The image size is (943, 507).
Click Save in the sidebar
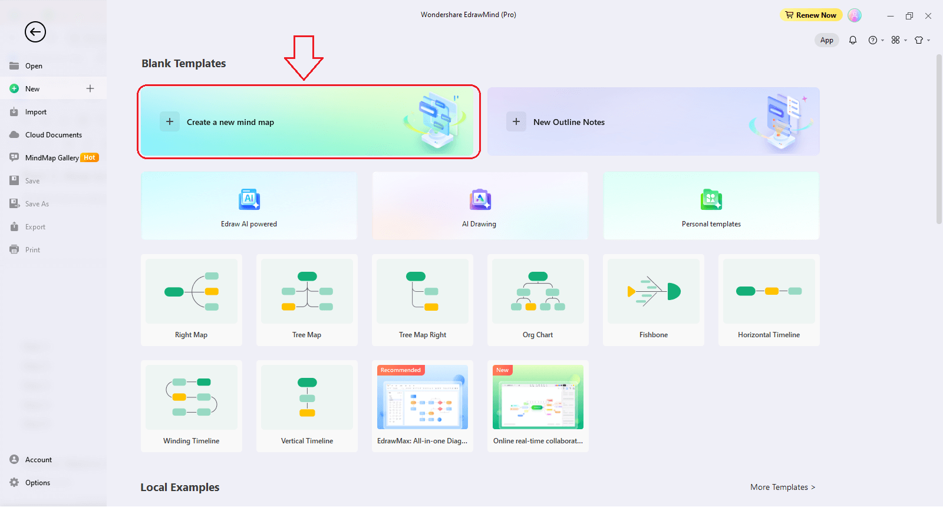click(x=53, y=181)
